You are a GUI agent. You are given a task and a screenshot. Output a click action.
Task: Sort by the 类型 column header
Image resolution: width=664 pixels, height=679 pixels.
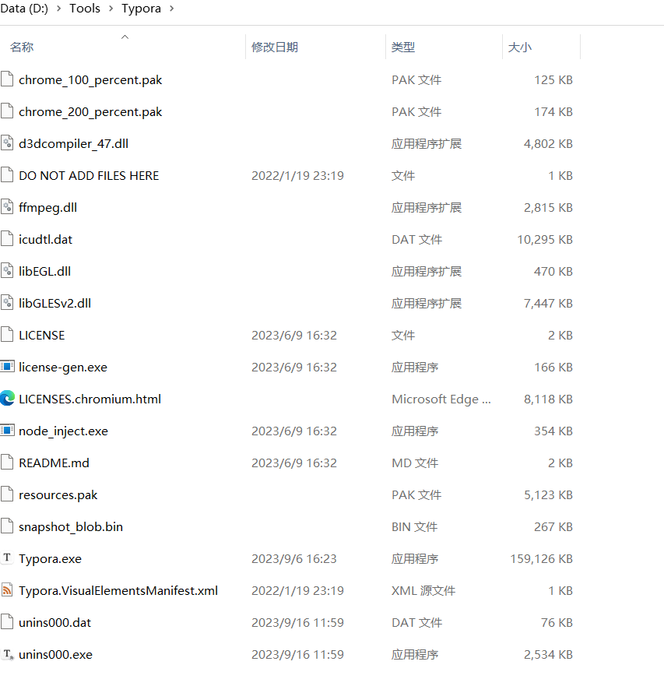point(402,47)
